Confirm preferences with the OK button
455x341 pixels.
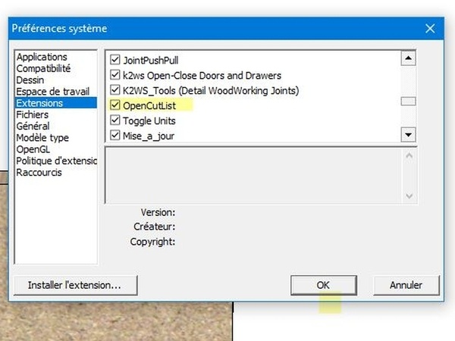(323, 286)
